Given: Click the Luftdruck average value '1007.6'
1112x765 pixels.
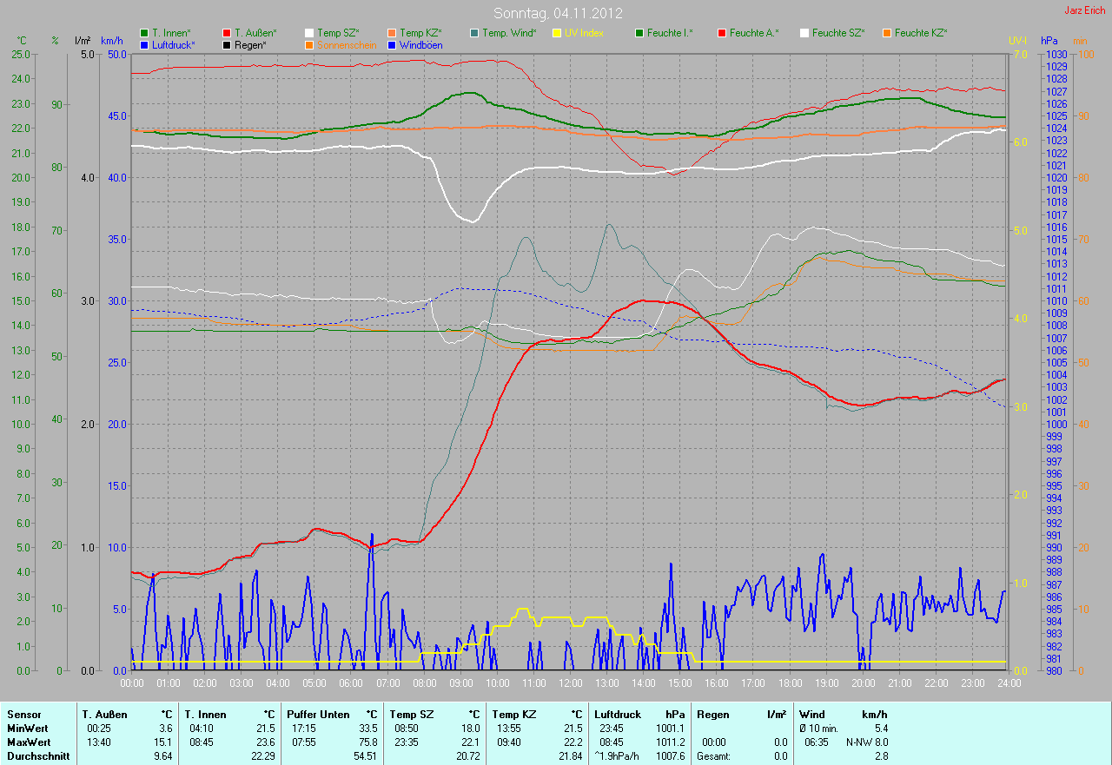Looking at the screenshot, I should [671, 756].
